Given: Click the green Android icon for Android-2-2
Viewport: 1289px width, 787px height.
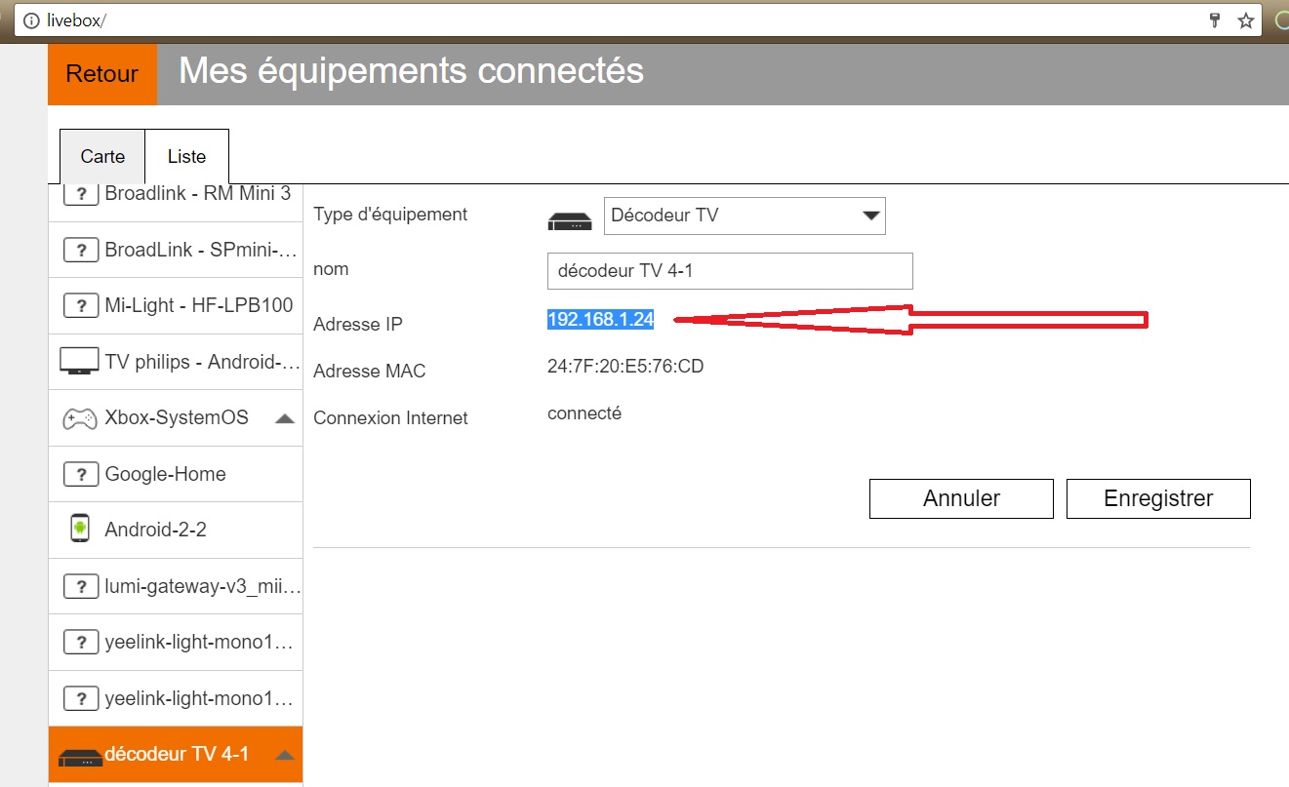Looking at the screenshot, I should point(82,529).
